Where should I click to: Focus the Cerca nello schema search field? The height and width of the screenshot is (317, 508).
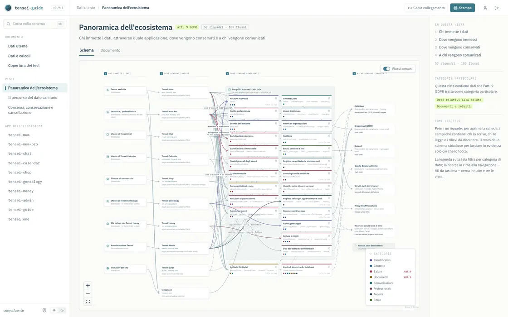pyautogui.click(x=34, y=24)
